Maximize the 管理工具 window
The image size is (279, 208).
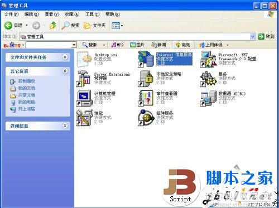(264, 6)
